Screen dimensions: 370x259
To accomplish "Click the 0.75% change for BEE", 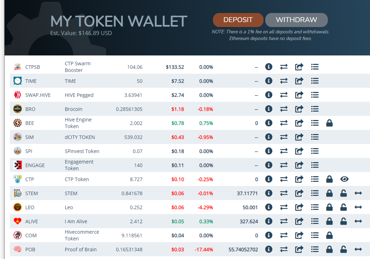I will [x=206, y=123].
